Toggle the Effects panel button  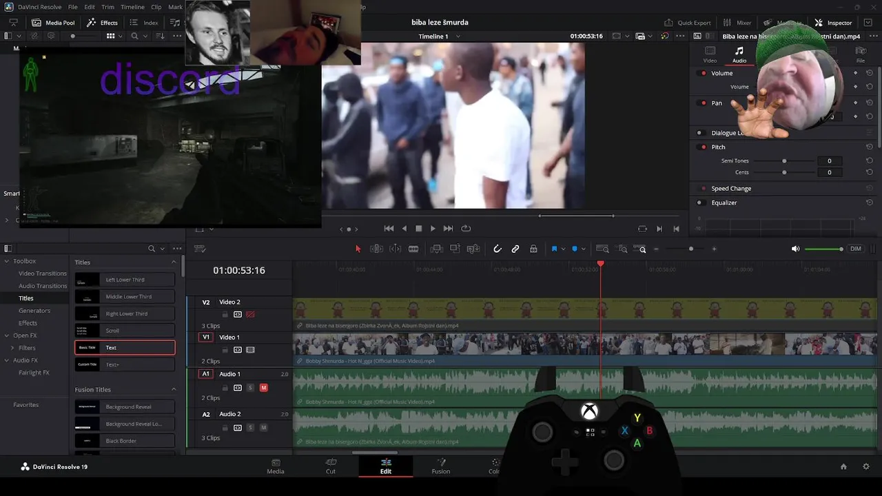tap(103, 23)
